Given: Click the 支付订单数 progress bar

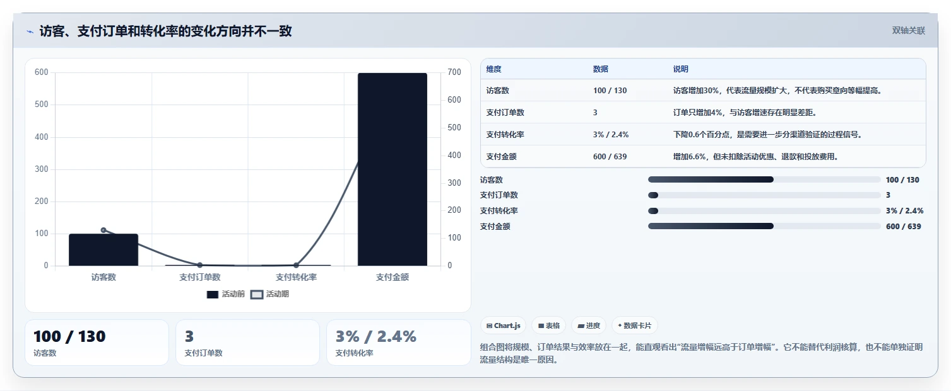Looking at the screenshot, I should click(764, 195).
